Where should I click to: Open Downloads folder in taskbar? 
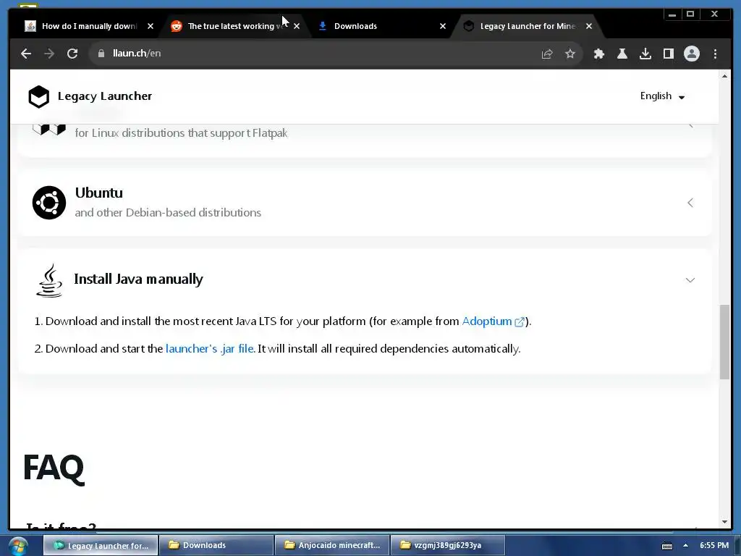click(x=216, y=546)
